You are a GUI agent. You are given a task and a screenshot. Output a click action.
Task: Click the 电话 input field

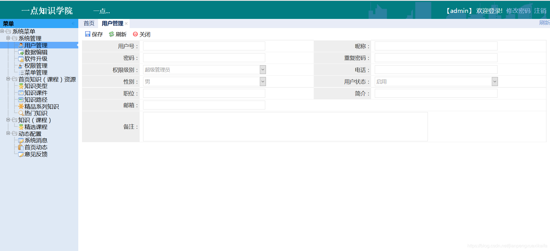[x=436, y=70]
